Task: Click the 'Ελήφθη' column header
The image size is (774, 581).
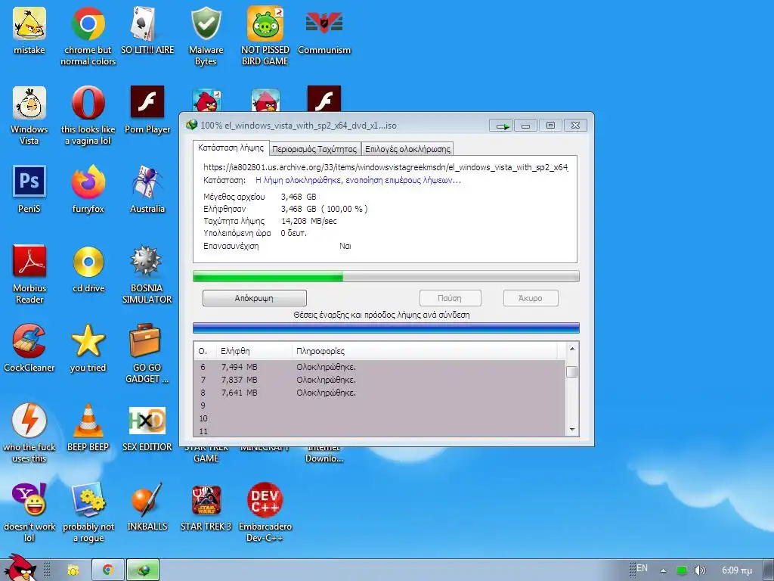Action: point(254,351)
